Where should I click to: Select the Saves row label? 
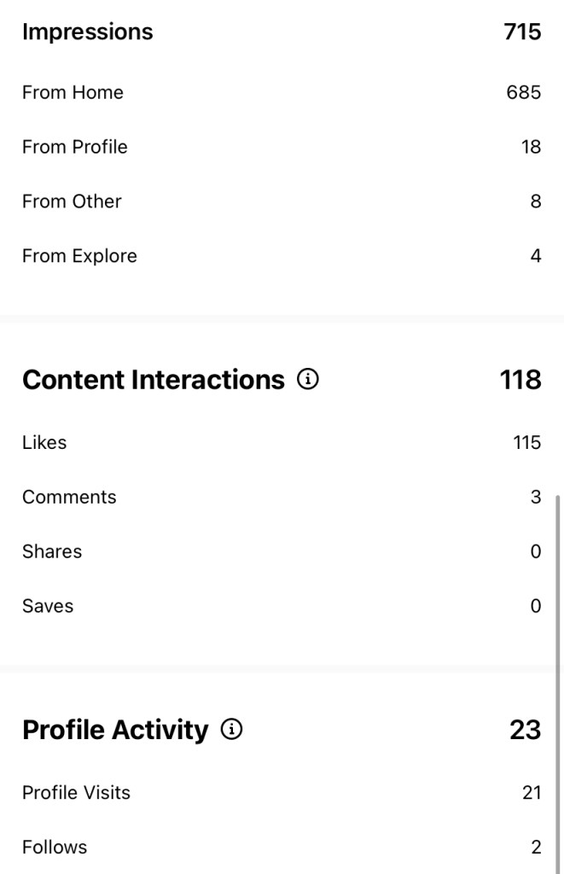[48, 606]
